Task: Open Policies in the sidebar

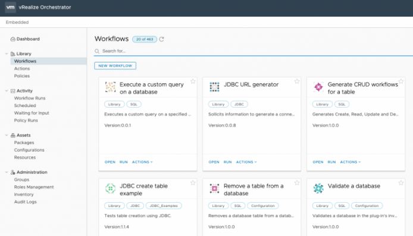Action: coord(22,75)
